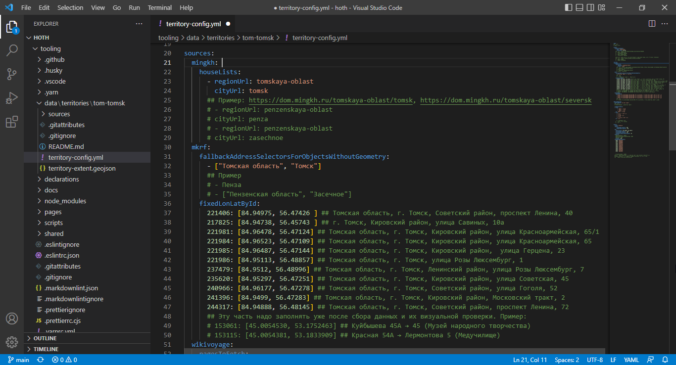Open the .eslintignore file
The width and height of the screenshot is (676, 365).
click(x=87, y=244)
